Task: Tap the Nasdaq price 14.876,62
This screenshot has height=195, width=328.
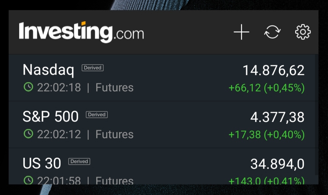Action: tap(273, 70)
